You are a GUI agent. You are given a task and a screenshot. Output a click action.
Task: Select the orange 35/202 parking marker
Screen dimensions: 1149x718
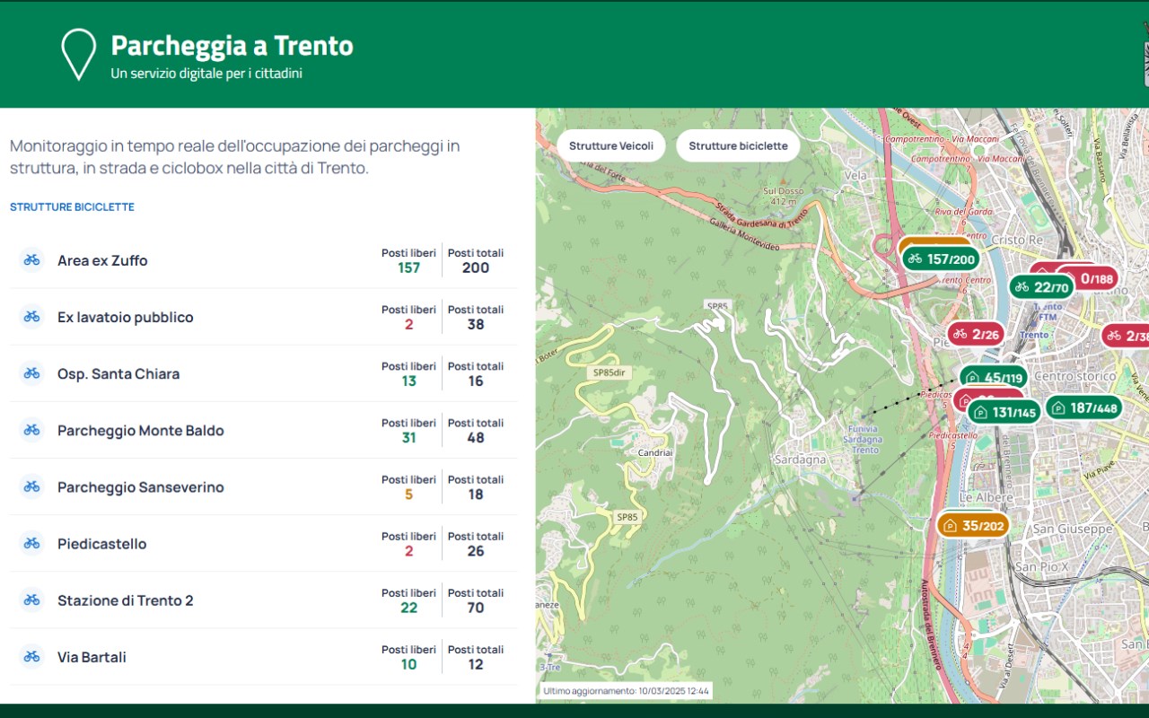(972, 525)
